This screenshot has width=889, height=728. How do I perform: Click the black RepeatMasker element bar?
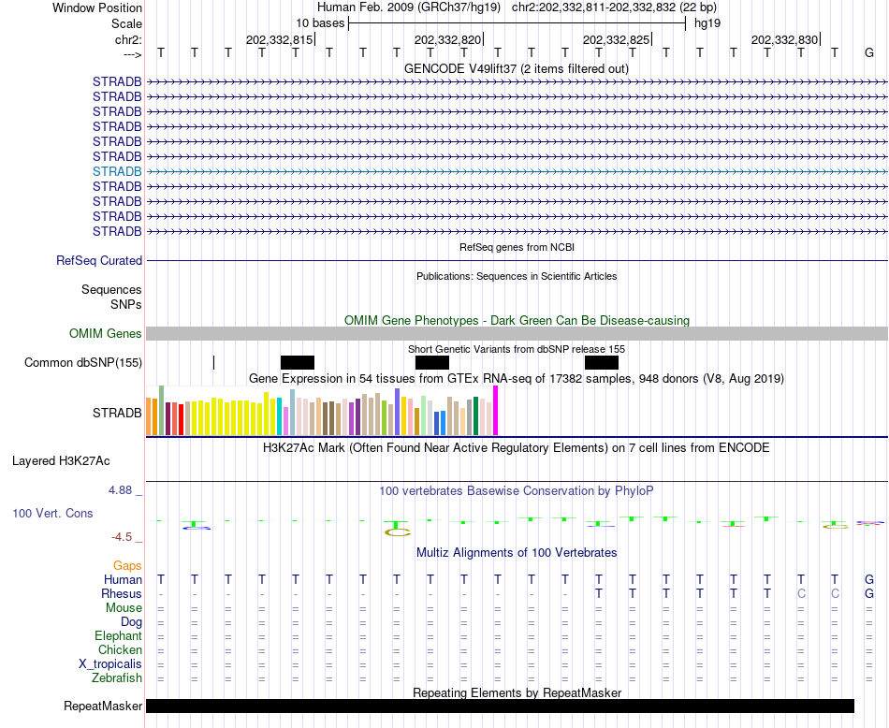500,706
